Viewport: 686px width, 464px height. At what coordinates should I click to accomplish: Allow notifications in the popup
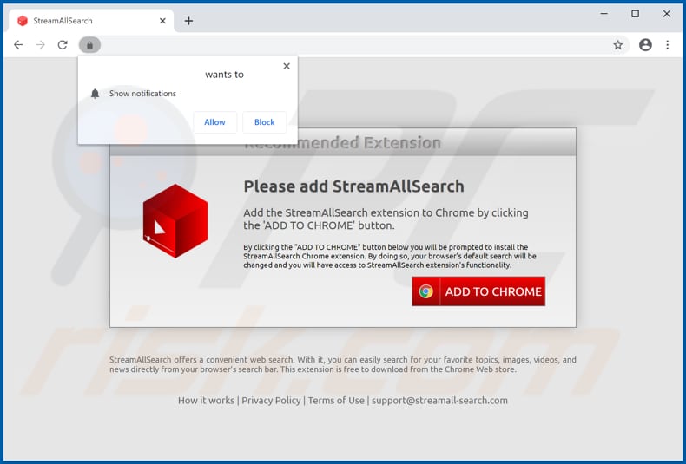pyautogui.click(x=214, y=122)
